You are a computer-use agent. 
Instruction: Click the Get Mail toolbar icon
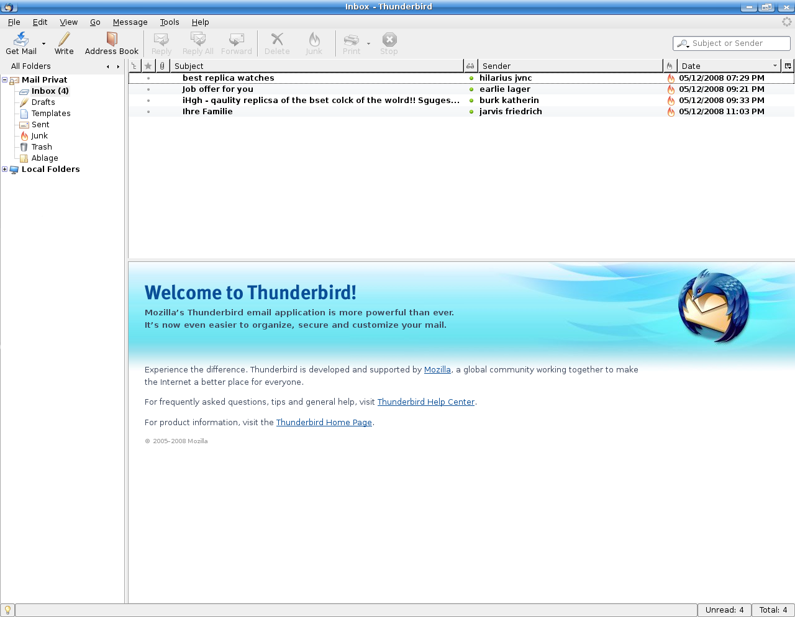point(21,40)
